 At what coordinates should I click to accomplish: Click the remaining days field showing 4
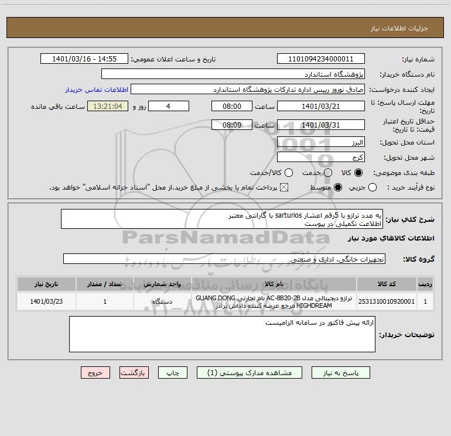pos(169,106)
